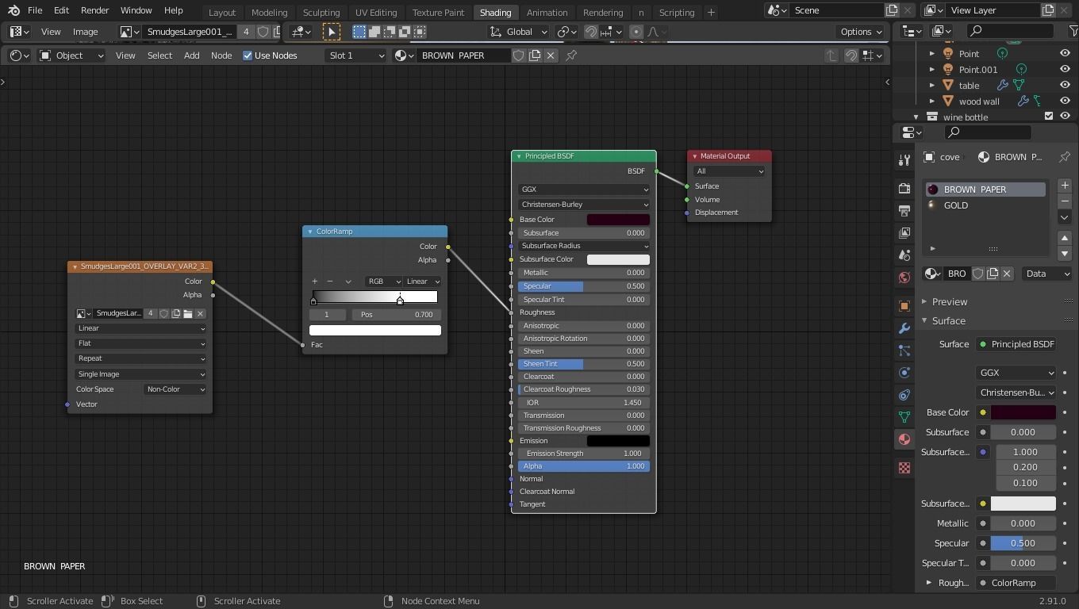The width and height of the screenshot is (1079, 609).
Task: Hide the wine bottle collection
Action: point(1065,117)
